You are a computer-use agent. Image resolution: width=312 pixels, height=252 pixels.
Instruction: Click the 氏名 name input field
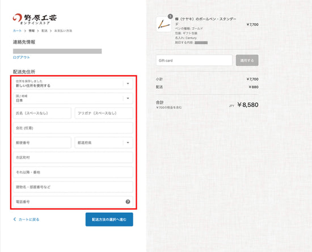click(42, 113)
